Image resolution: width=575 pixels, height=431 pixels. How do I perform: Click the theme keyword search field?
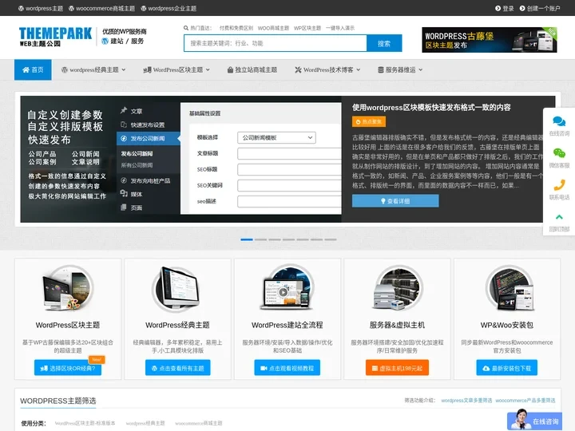[276, 43]
